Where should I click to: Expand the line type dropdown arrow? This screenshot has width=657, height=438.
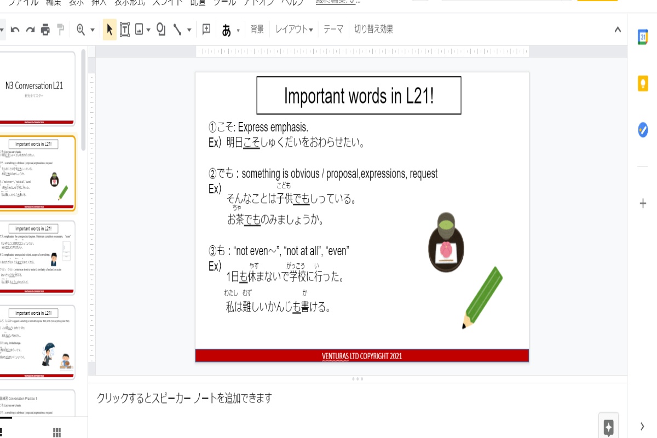tap(189, 30)
